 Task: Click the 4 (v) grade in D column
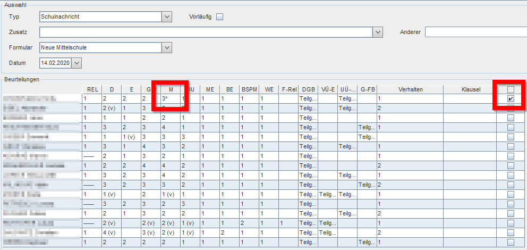tap(112, 232)
